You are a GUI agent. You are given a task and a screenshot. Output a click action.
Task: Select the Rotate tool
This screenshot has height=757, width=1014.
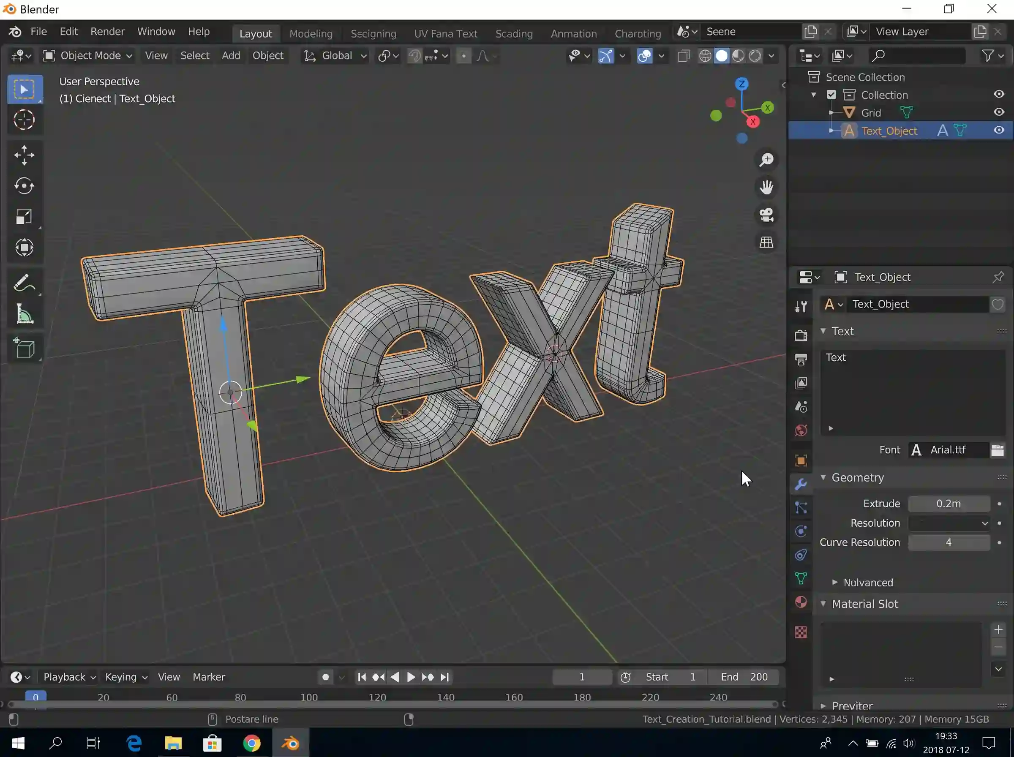(24, 186)
